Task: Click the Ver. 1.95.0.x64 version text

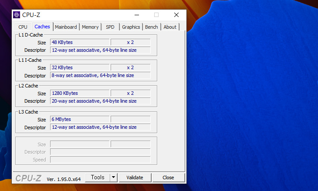Action: (64, 179)
